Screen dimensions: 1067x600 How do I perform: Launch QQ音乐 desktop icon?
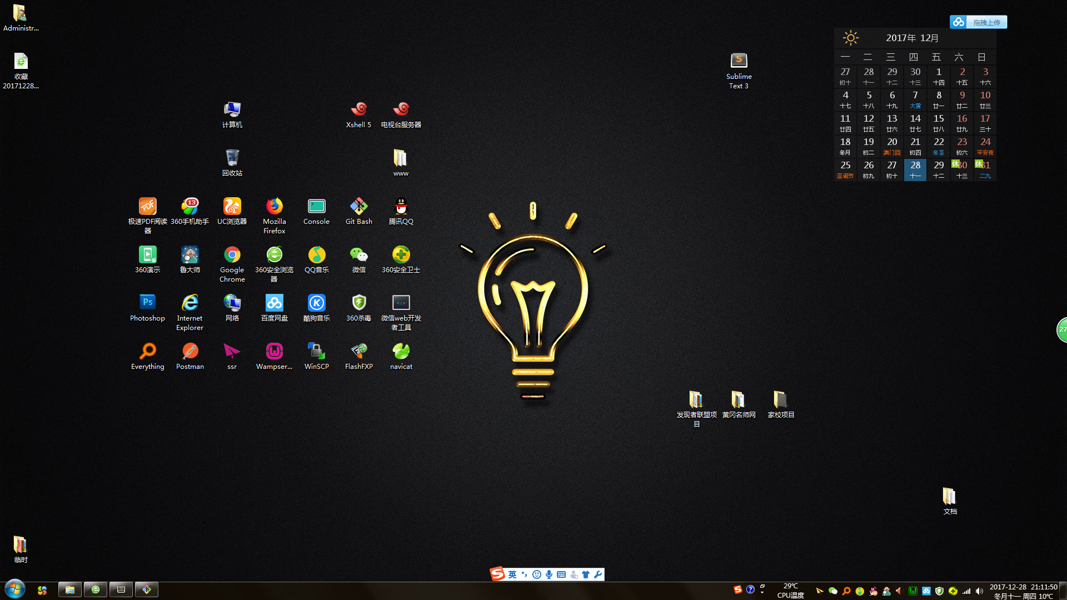click(316, 259)
